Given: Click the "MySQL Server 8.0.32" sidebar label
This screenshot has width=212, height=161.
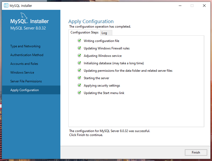Looking at the screenshot, I should click(x=28, y=28).
